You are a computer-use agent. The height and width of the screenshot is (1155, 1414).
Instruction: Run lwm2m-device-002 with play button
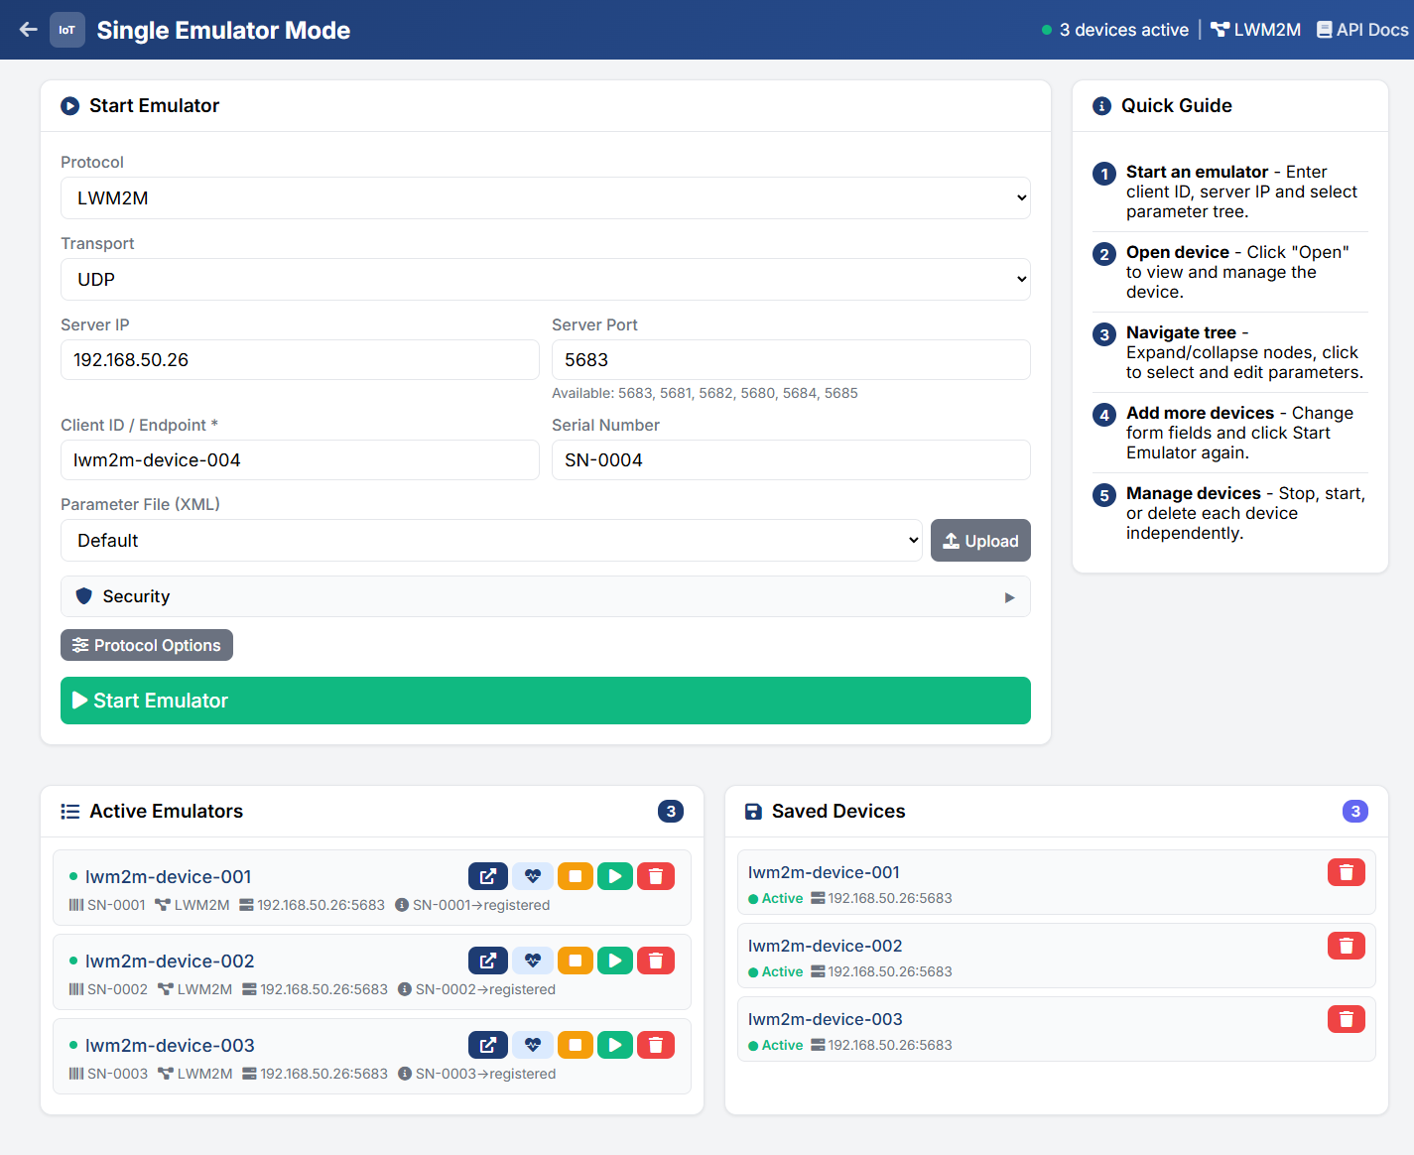click(615, 961)
